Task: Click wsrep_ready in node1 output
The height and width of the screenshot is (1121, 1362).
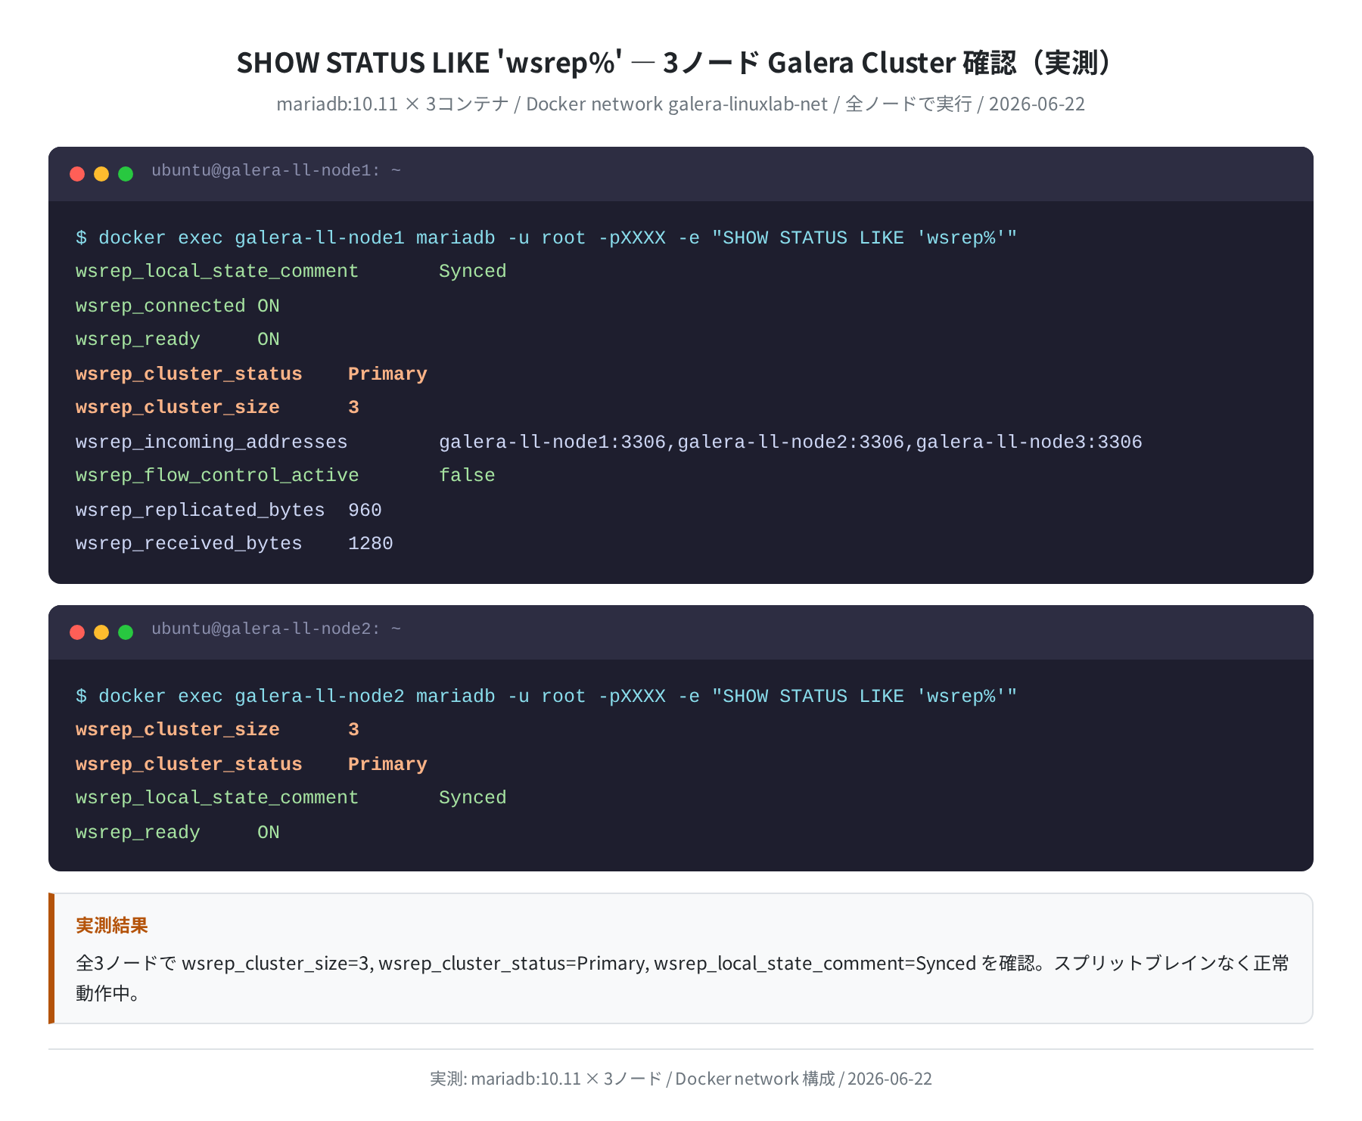Action: [138, 340]
